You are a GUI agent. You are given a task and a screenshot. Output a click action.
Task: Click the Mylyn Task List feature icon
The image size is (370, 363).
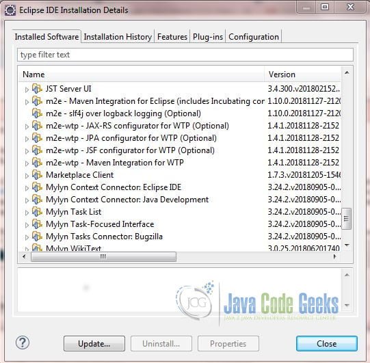tap(37, 211)
